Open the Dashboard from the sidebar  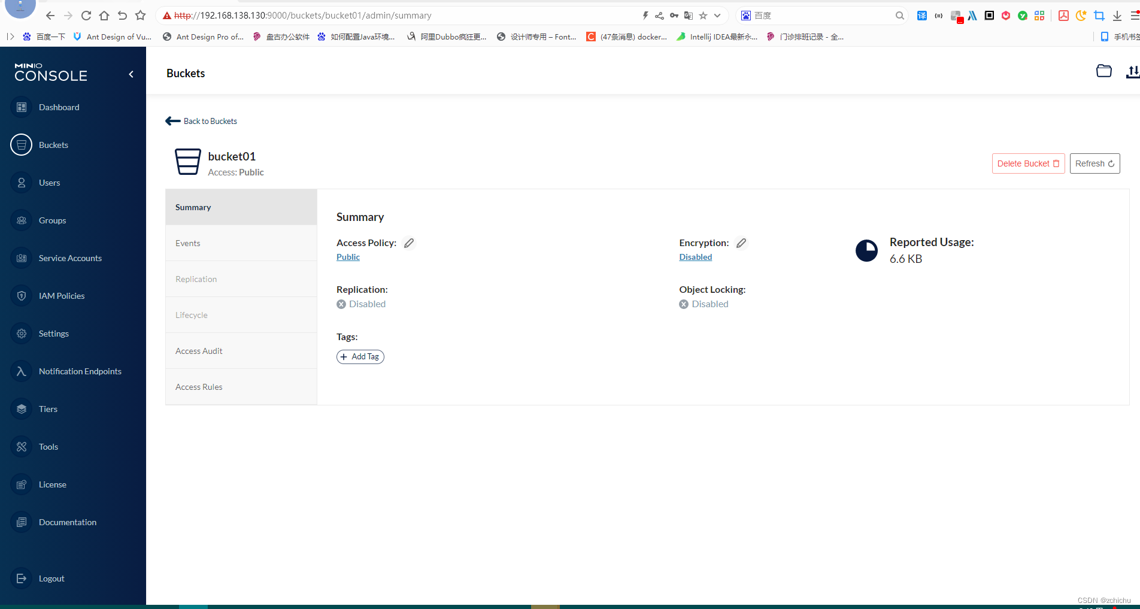point(59,107)
